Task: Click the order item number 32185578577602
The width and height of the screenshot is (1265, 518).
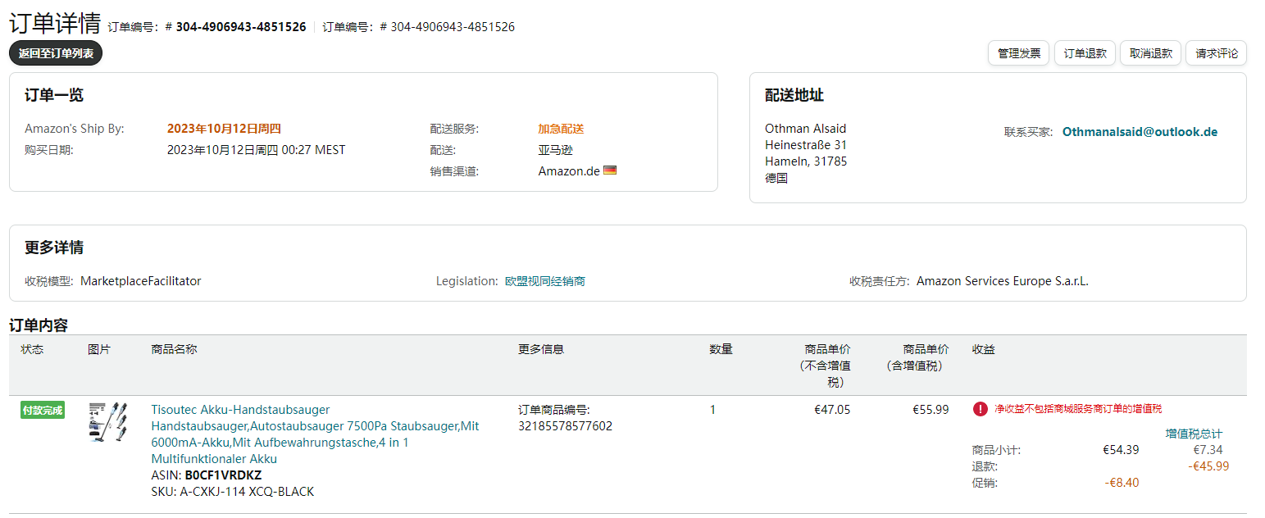Action: 565,426
